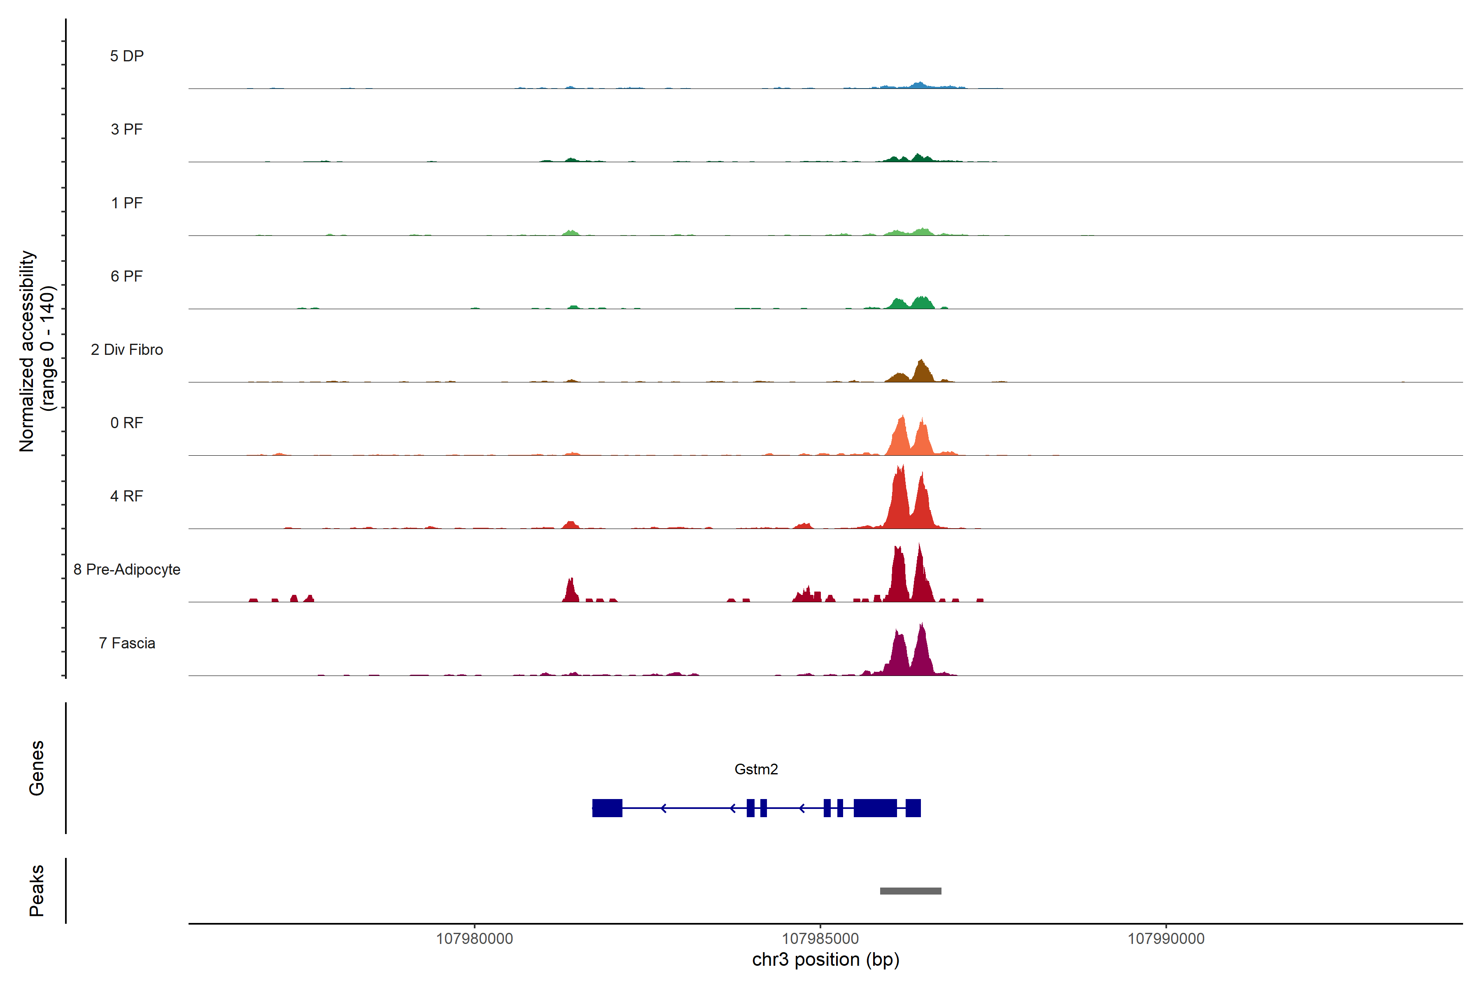Select the 7 Fascia track label
Image resolution: width=1482 pixels, height=988 pixels.
coord(127,643)
